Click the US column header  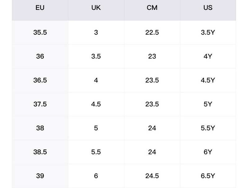(x=208, y=8)
